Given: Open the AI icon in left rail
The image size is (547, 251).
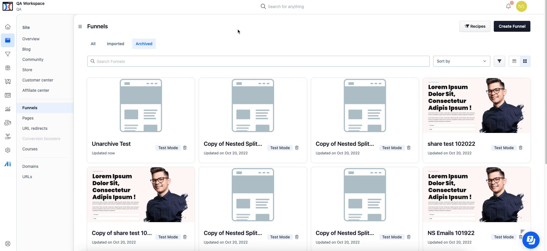Looking at the screenshot, I should point(8,164).
